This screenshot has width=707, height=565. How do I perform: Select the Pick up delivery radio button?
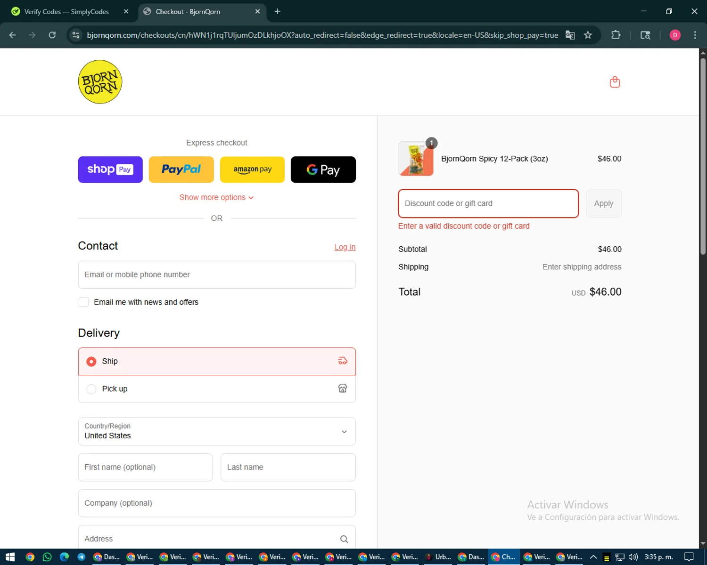91,389
